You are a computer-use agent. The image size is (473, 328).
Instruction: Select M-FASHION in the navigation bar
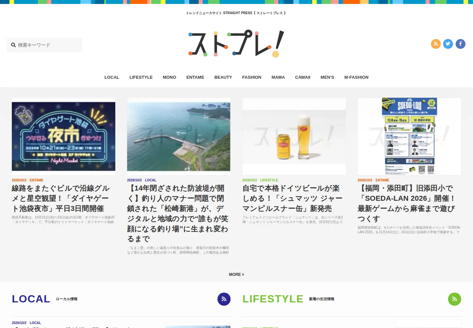[356, 77]
